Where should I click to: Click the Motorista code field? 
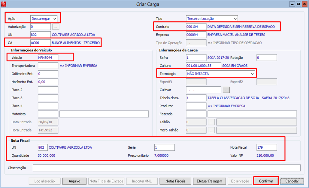(48, 114)
